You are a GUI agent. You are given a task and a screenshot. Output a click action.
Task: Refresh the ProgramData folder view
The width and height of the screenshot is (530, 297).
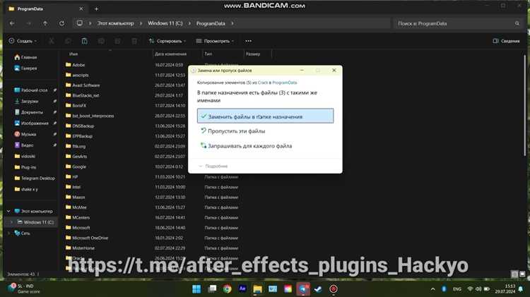[61, 23]
